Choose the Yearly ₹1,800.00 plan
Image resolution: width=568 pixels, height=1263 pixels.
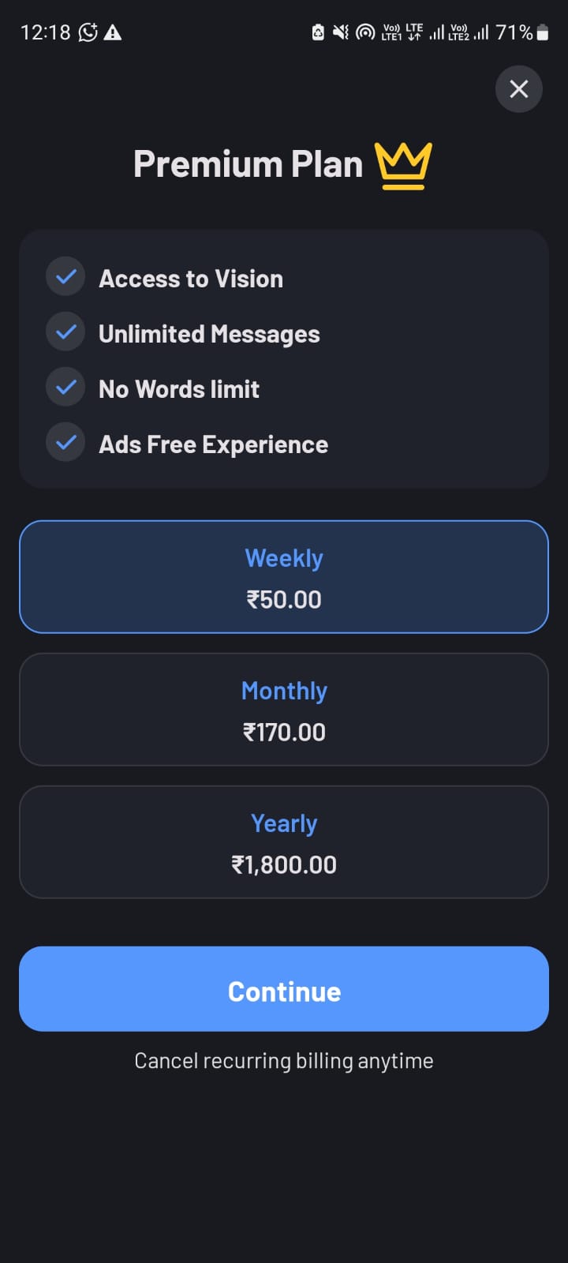pyautogui.click(x=284, y=842)
